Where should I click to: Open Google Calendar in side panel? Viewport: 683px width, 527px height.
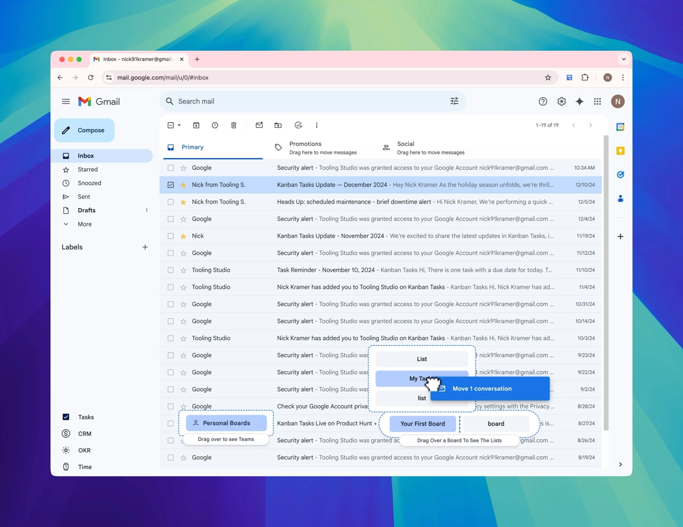pos(621,127)
